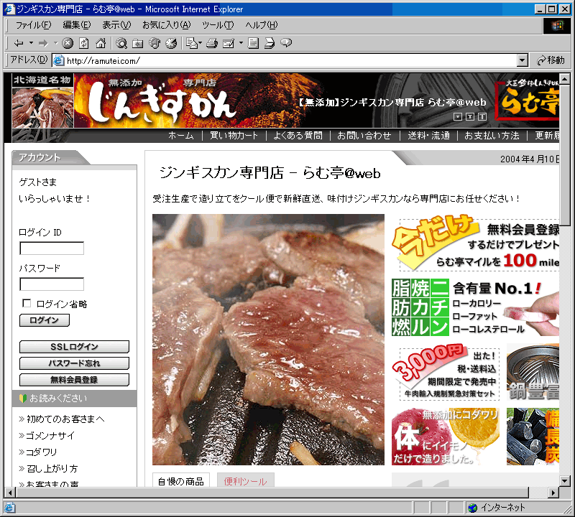The height and width of the screenshot is (517, 575).
Task: Go back using the Back arrow
Action: (x=19, y=43)
